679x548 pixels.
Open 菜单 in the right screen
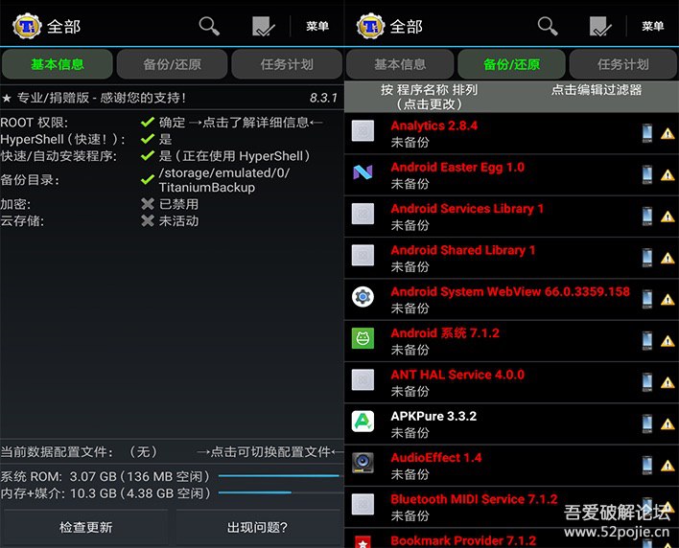click(653, 27)
